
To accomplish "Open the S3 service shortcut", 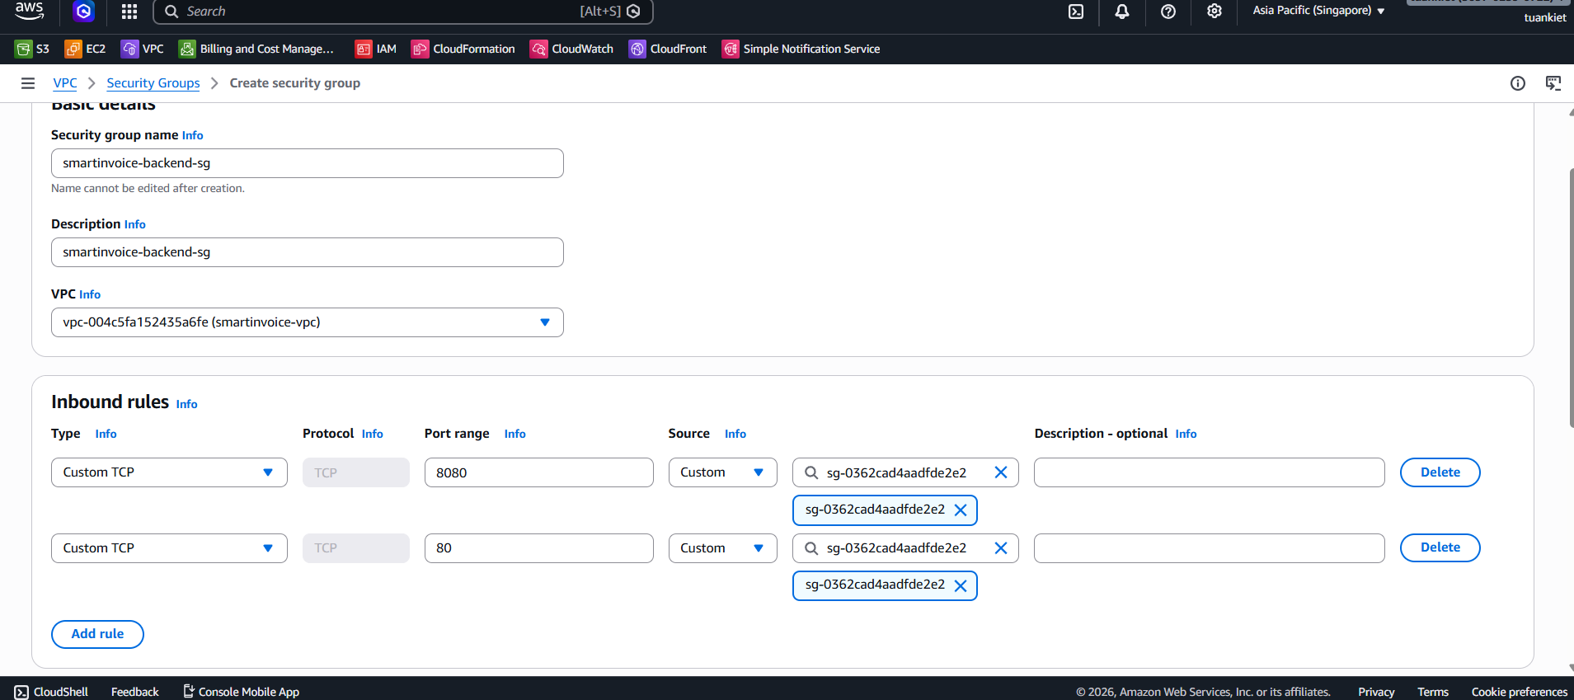I will (32, 49).
